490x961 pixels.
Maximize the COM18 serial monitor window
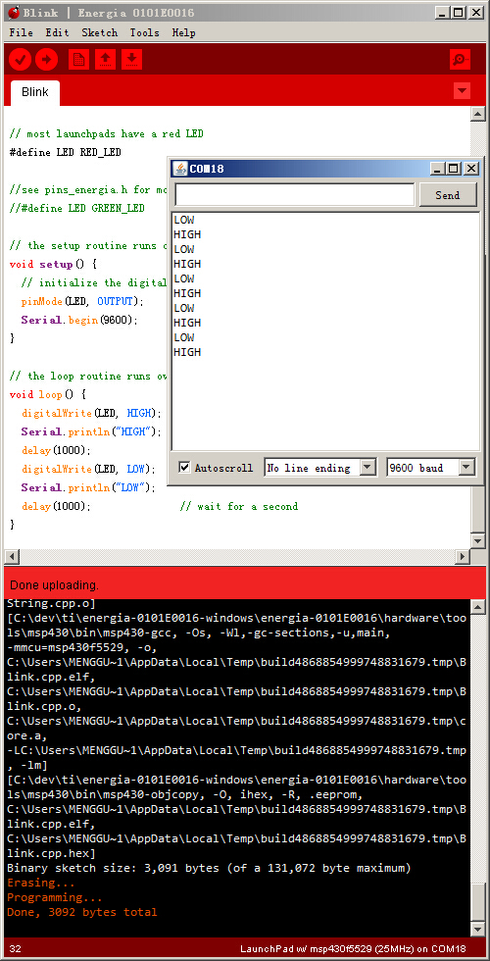click(453, 169)
